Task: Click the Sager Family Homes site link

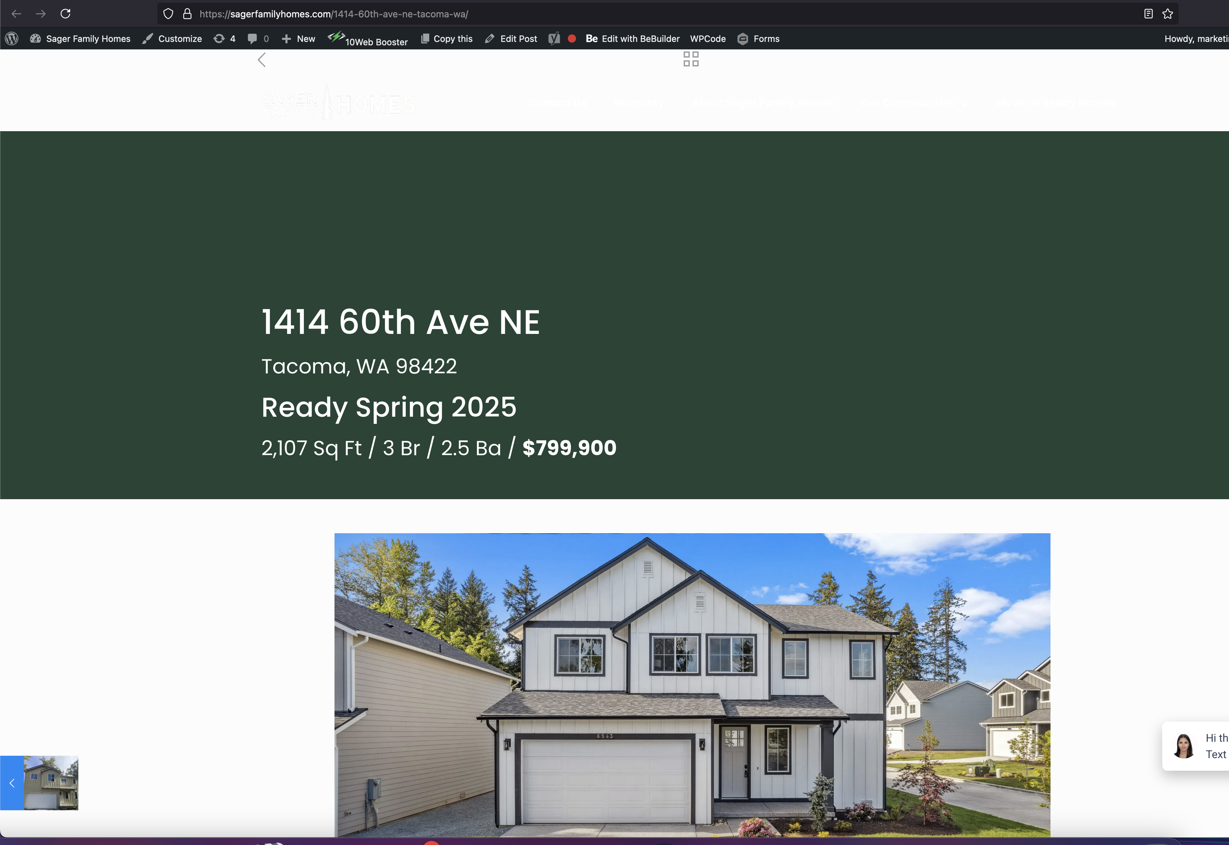Action: click(x=89, y=38)
